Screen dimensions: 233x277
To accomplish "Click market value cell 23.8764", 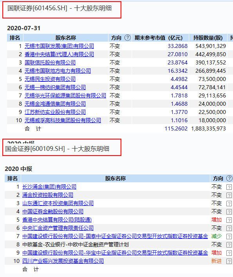I will click(177, 62).
